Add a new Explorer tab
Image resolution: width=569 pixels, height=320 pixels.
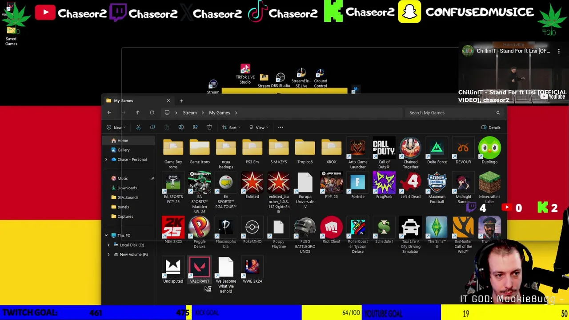[181, 101]
